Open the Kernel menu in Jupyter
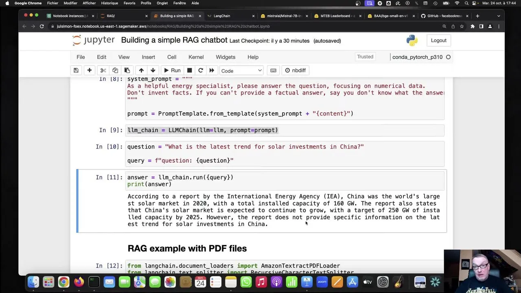The image size is (521, 293). pos(196,57)
